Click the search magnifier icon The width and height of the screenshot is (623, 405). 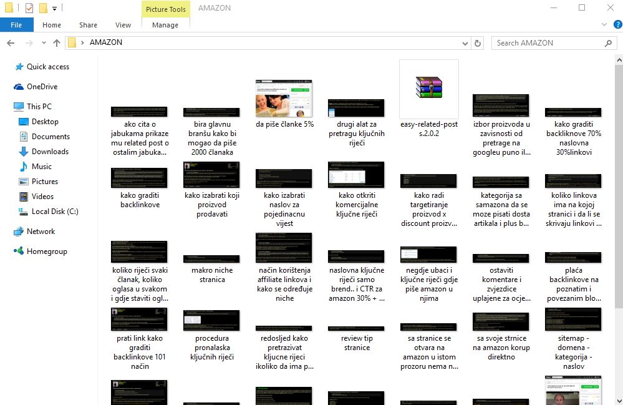(608, 43)
